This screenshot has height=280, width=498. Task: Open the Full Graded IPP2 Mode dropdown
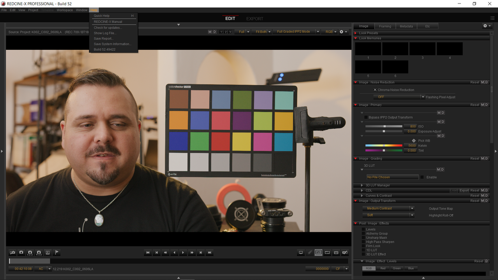pos(296,32)
